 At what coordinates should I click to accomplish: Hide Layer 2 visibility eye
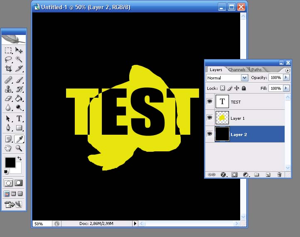tap(210, 133)
